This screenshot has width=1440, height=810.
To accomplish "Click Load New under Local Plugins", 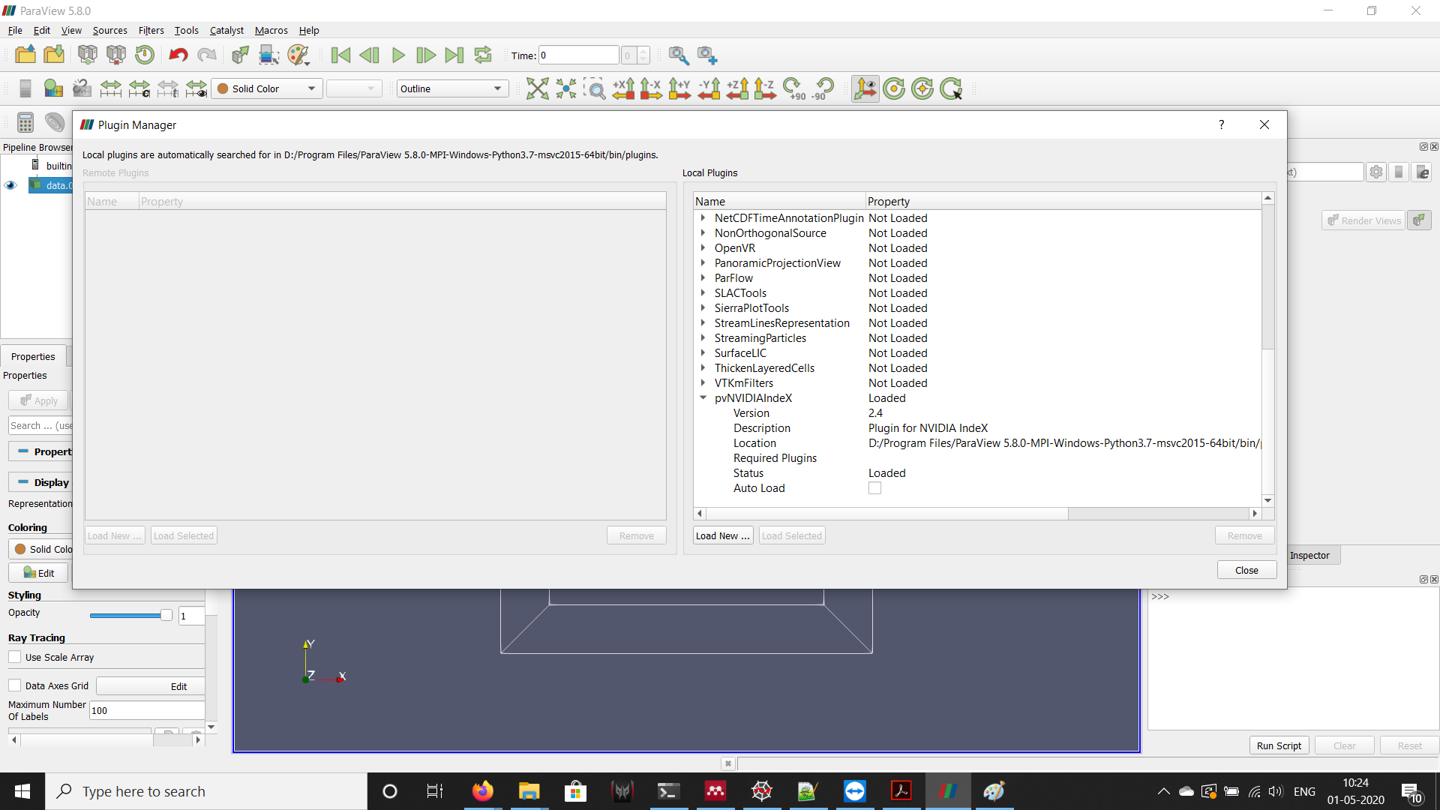I will (722, 535).
